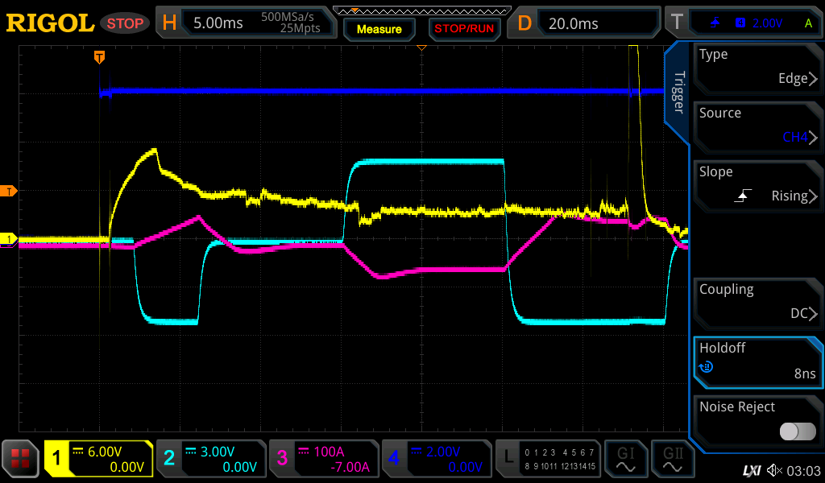Open the trigger Source CH4 selector
Image resolution: width=825 pixels, height=483 pixels.
click(757, 126)
